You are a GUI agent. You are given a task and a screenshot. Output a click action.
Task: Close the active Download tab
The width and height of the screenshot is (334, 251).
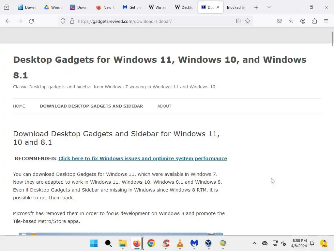tap(218, 7)
